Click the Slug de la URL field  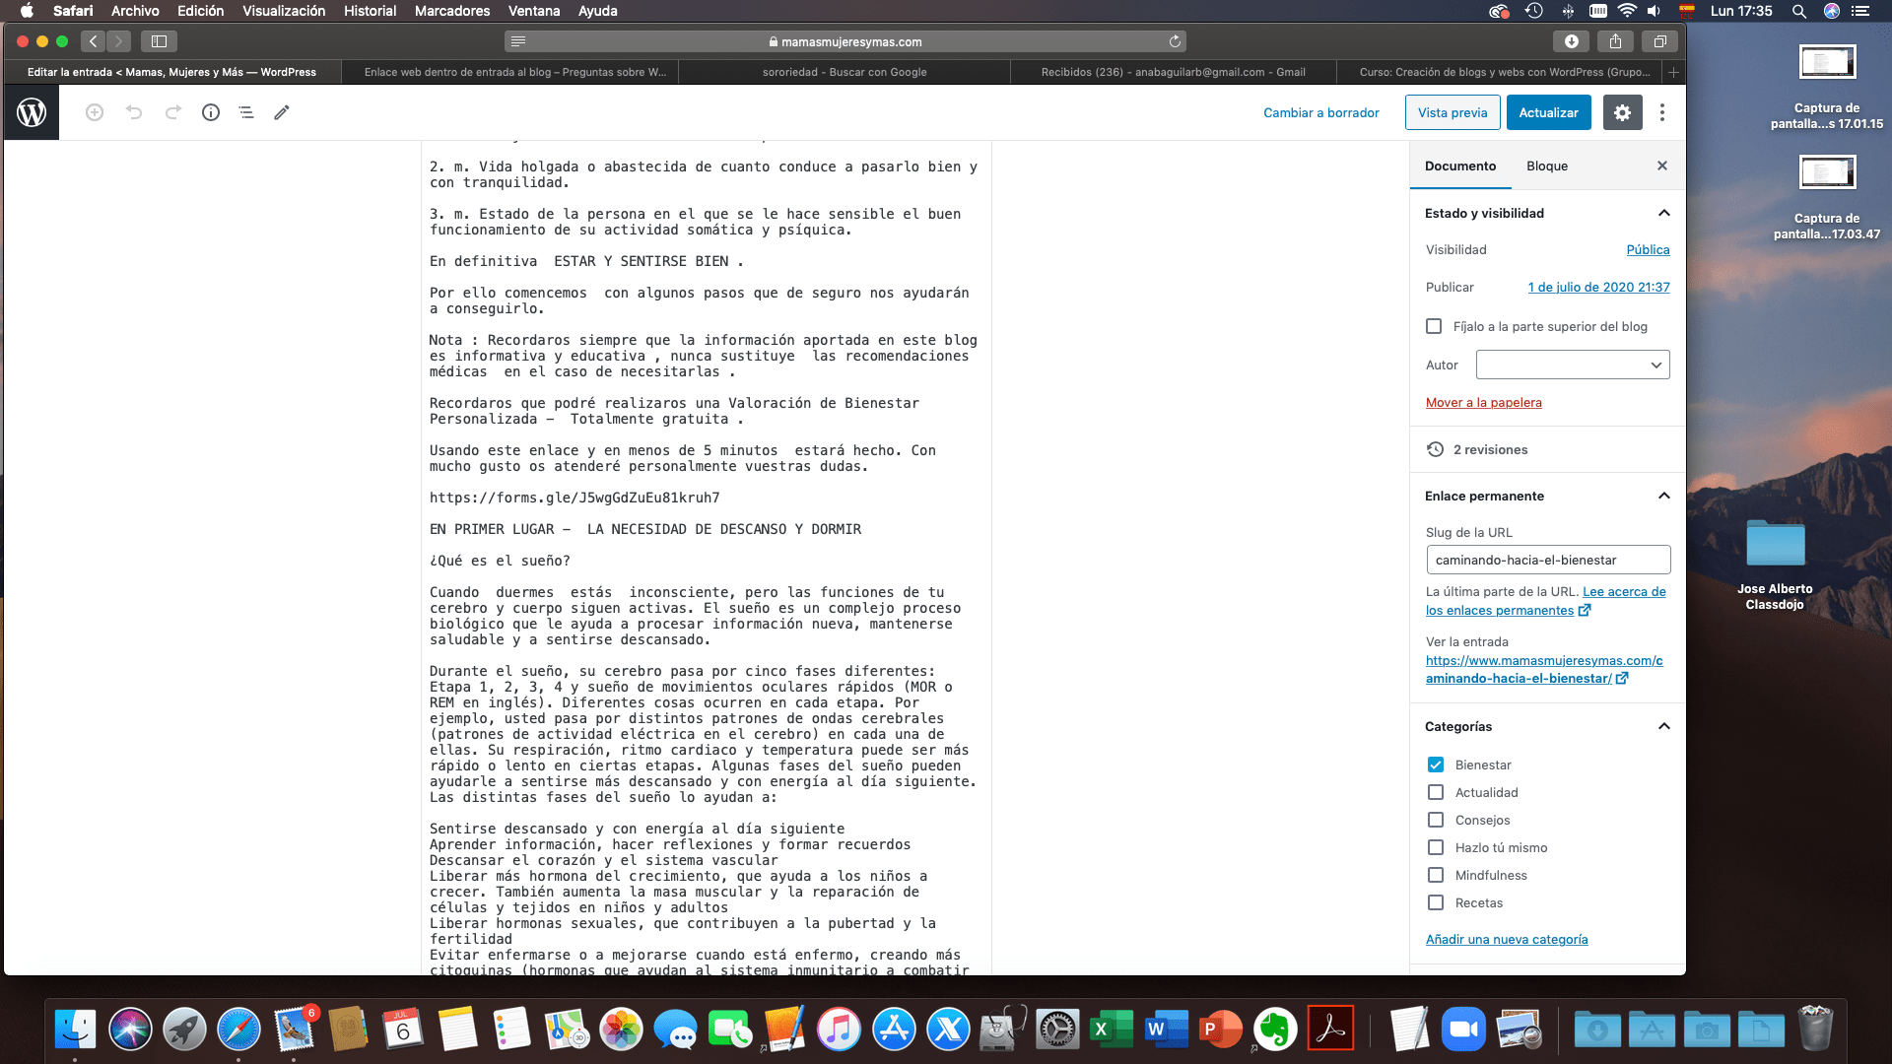(1548, 560)
